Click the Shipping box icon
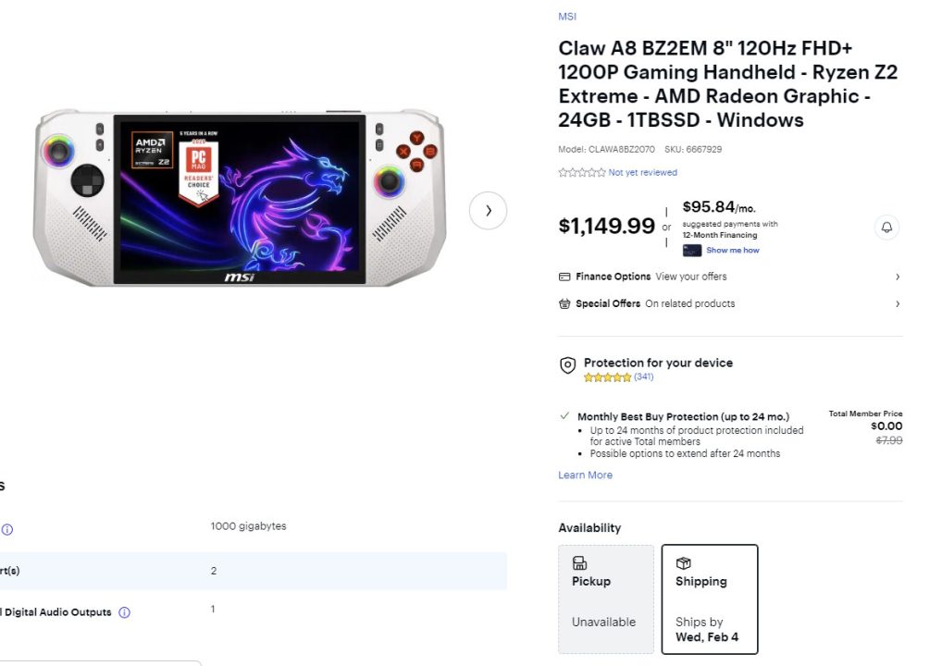 point(683,562)
